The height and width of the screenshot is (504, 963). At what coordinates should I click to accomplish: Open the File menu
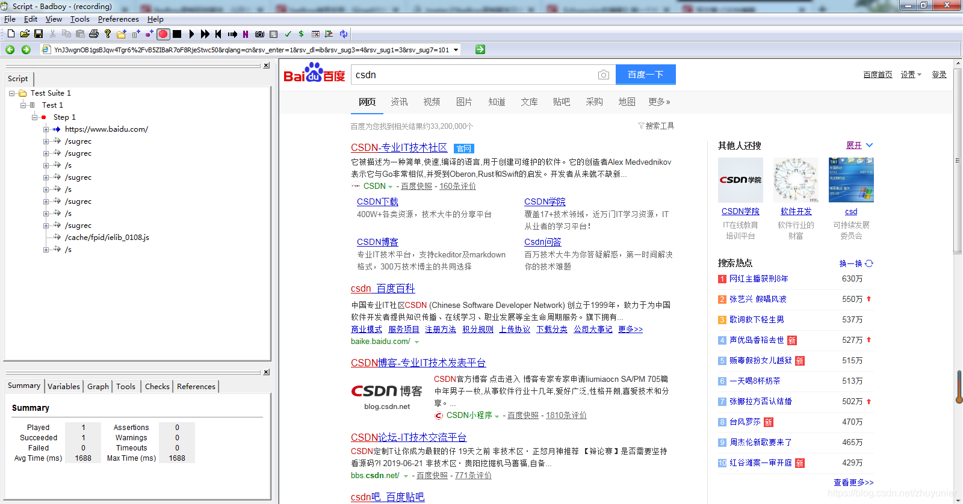10,19
